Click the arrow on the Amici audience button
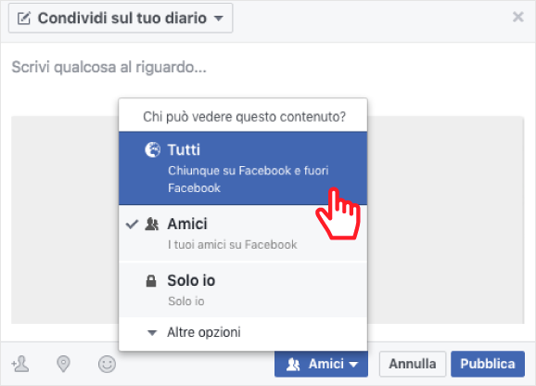Screen dimensions: 536x386 354,365
